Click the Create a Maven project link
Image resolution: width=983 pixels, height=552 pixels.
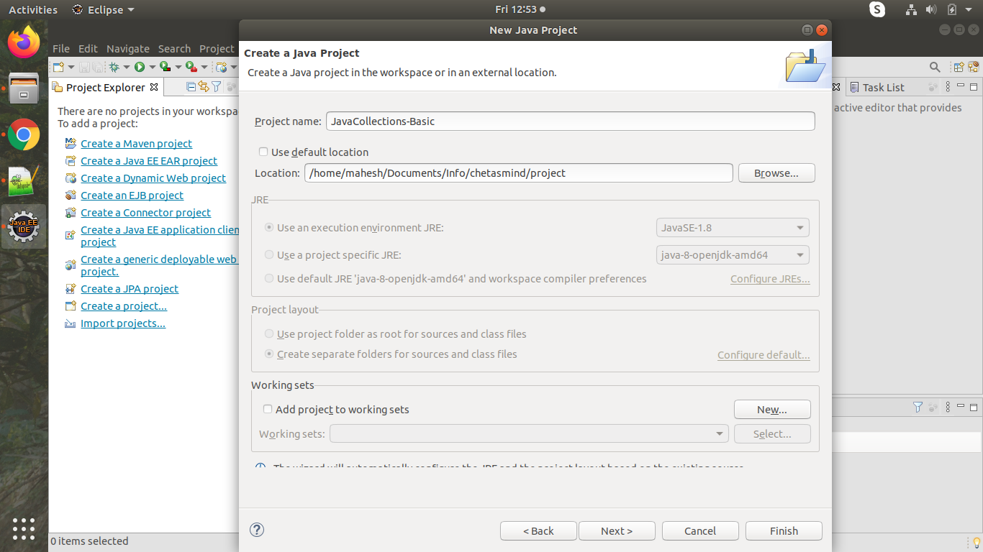136,143
